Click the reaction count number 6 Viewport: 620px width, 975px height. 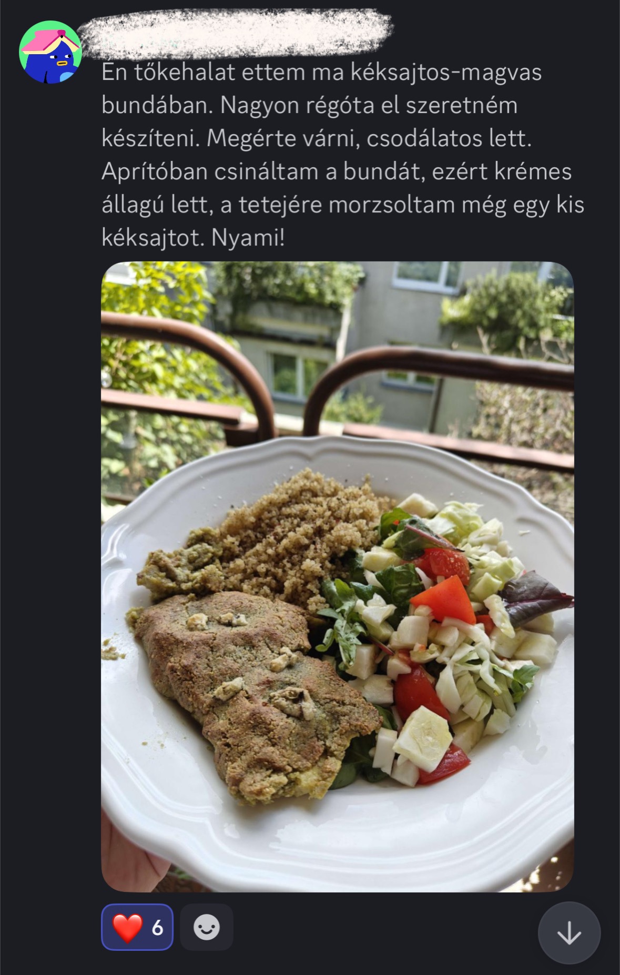157,928
